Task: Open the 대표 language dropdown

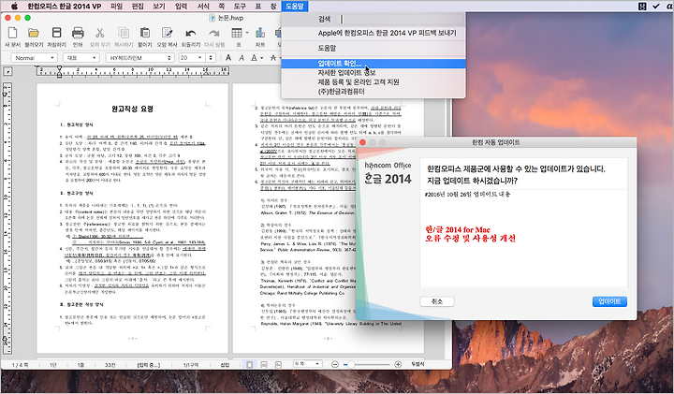Action: (x=81, y=58)
